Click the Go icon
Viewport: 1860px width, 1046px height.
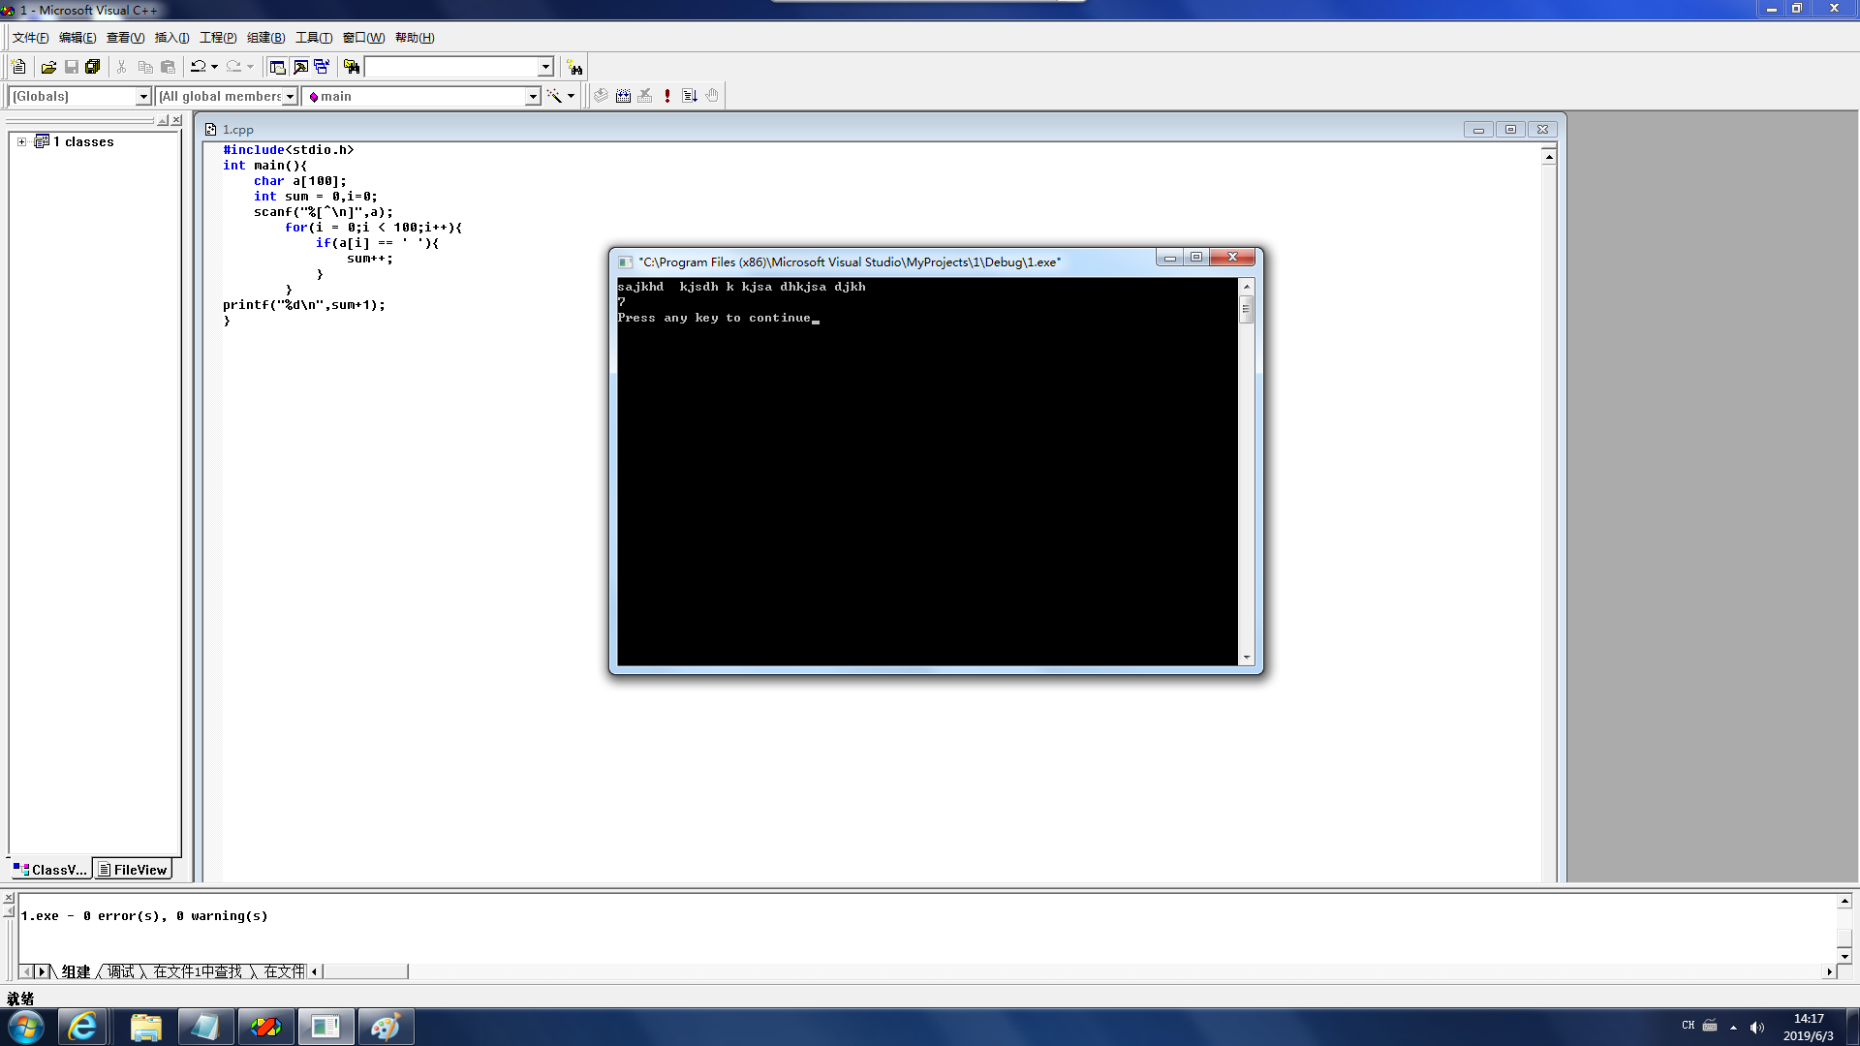tap(690, 96)
